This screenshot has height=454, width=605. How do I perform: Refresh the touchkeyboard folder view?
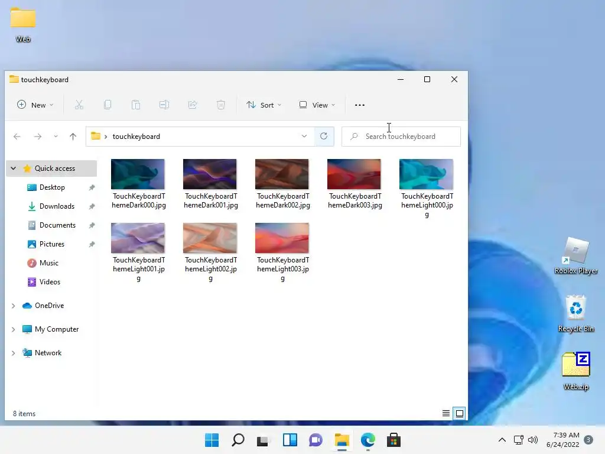[324, 137]
